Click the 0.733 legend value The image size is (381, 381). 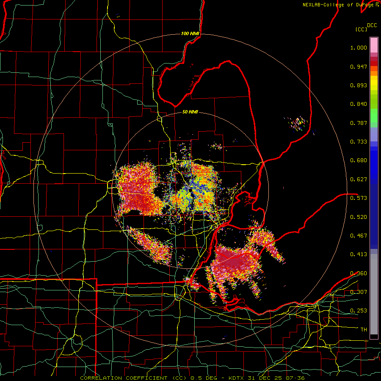[x=359, y=142]
